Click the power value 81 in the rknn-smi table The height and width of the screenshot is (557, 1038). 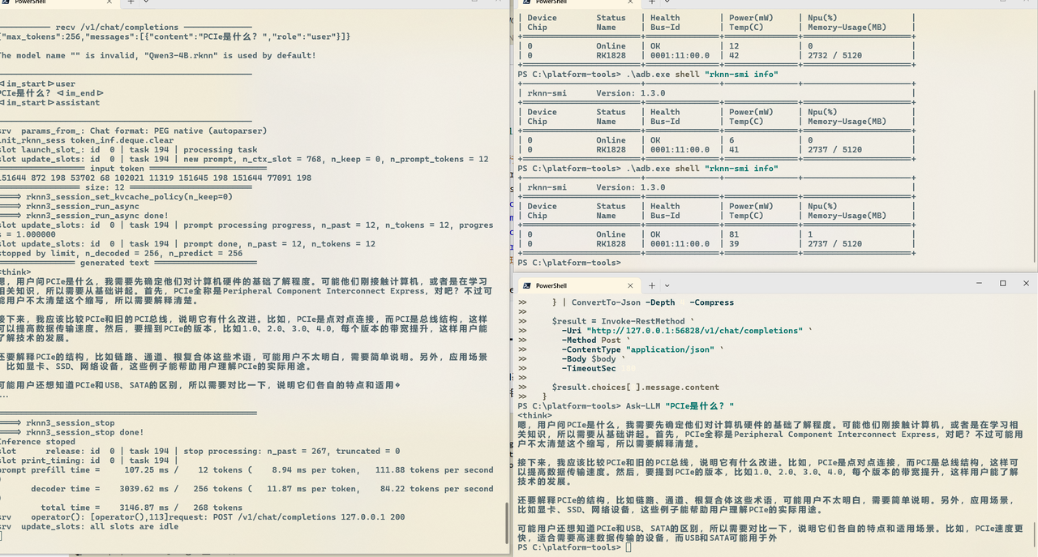coord(734,234)
